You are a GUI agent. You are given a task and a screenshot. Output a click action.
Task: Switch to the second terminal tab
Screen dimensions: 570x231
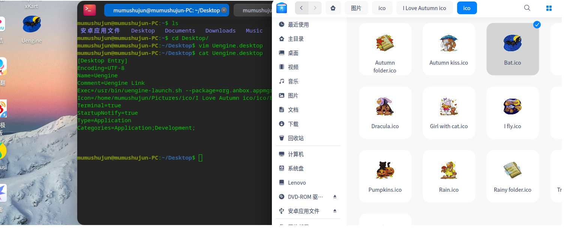[253, 10]
